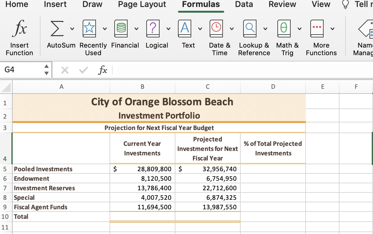Open the Lookup & Reference icon
The width and height of the screenshot is (373, 234).
250,29
